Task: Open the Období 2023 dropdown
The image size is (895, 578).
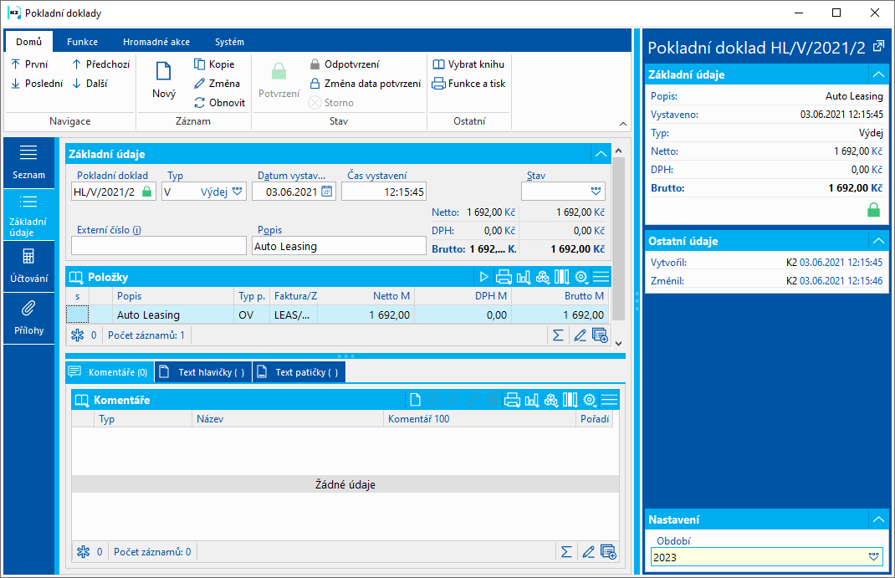Action: [873, 557]
